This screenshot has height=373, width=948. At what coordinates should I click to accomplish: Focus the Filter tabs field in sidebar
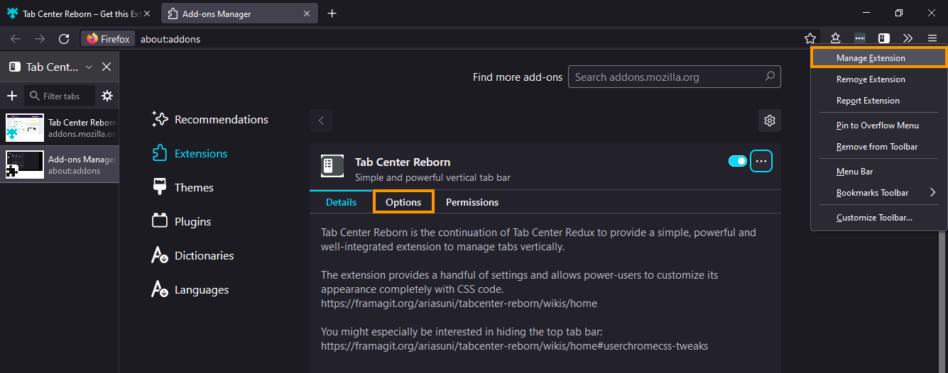coord(61,96)
